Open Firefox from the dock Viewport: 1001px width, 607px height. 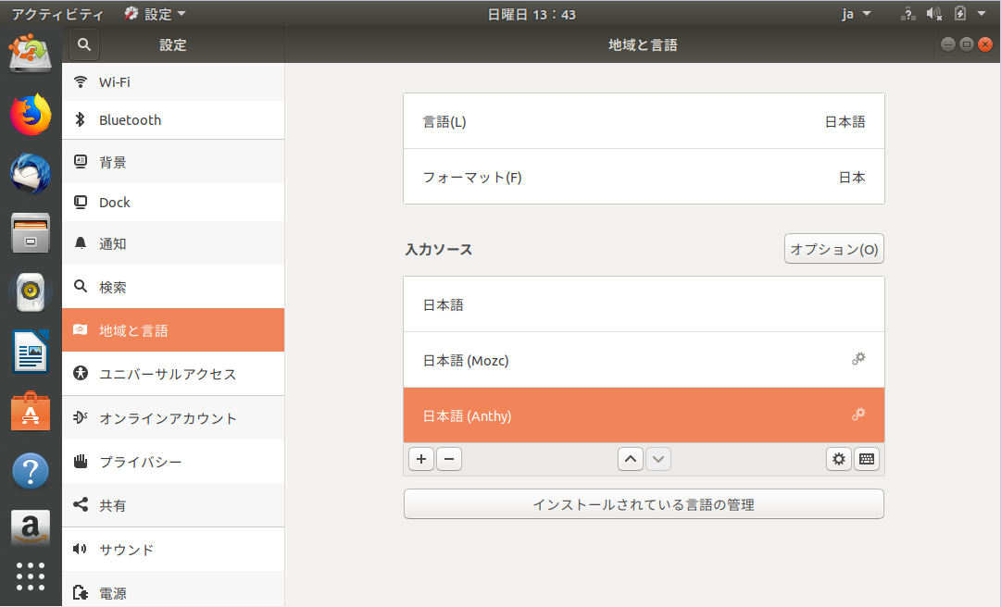pyautogui.click(x=31, y=115)
